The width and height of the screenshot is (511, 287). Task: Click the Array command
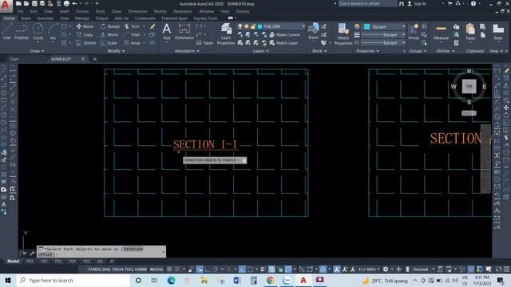pos(133,43)
